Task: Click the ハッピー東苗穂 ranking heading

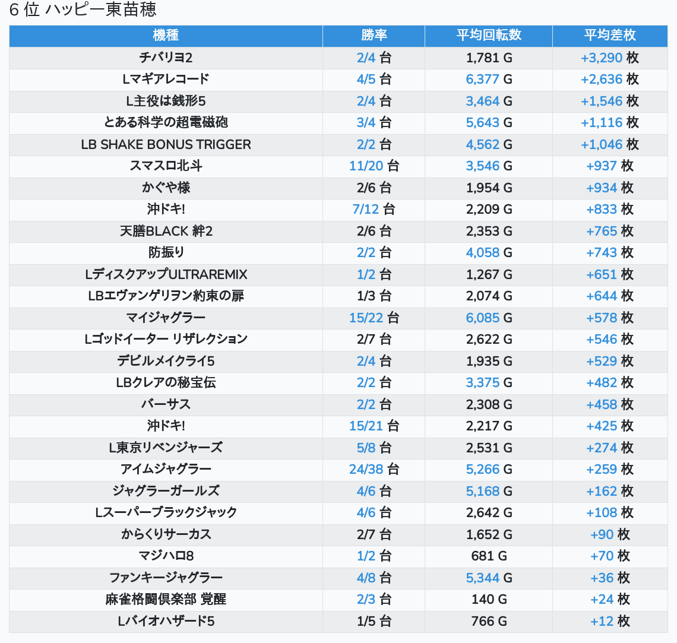Action: point(83,10)
